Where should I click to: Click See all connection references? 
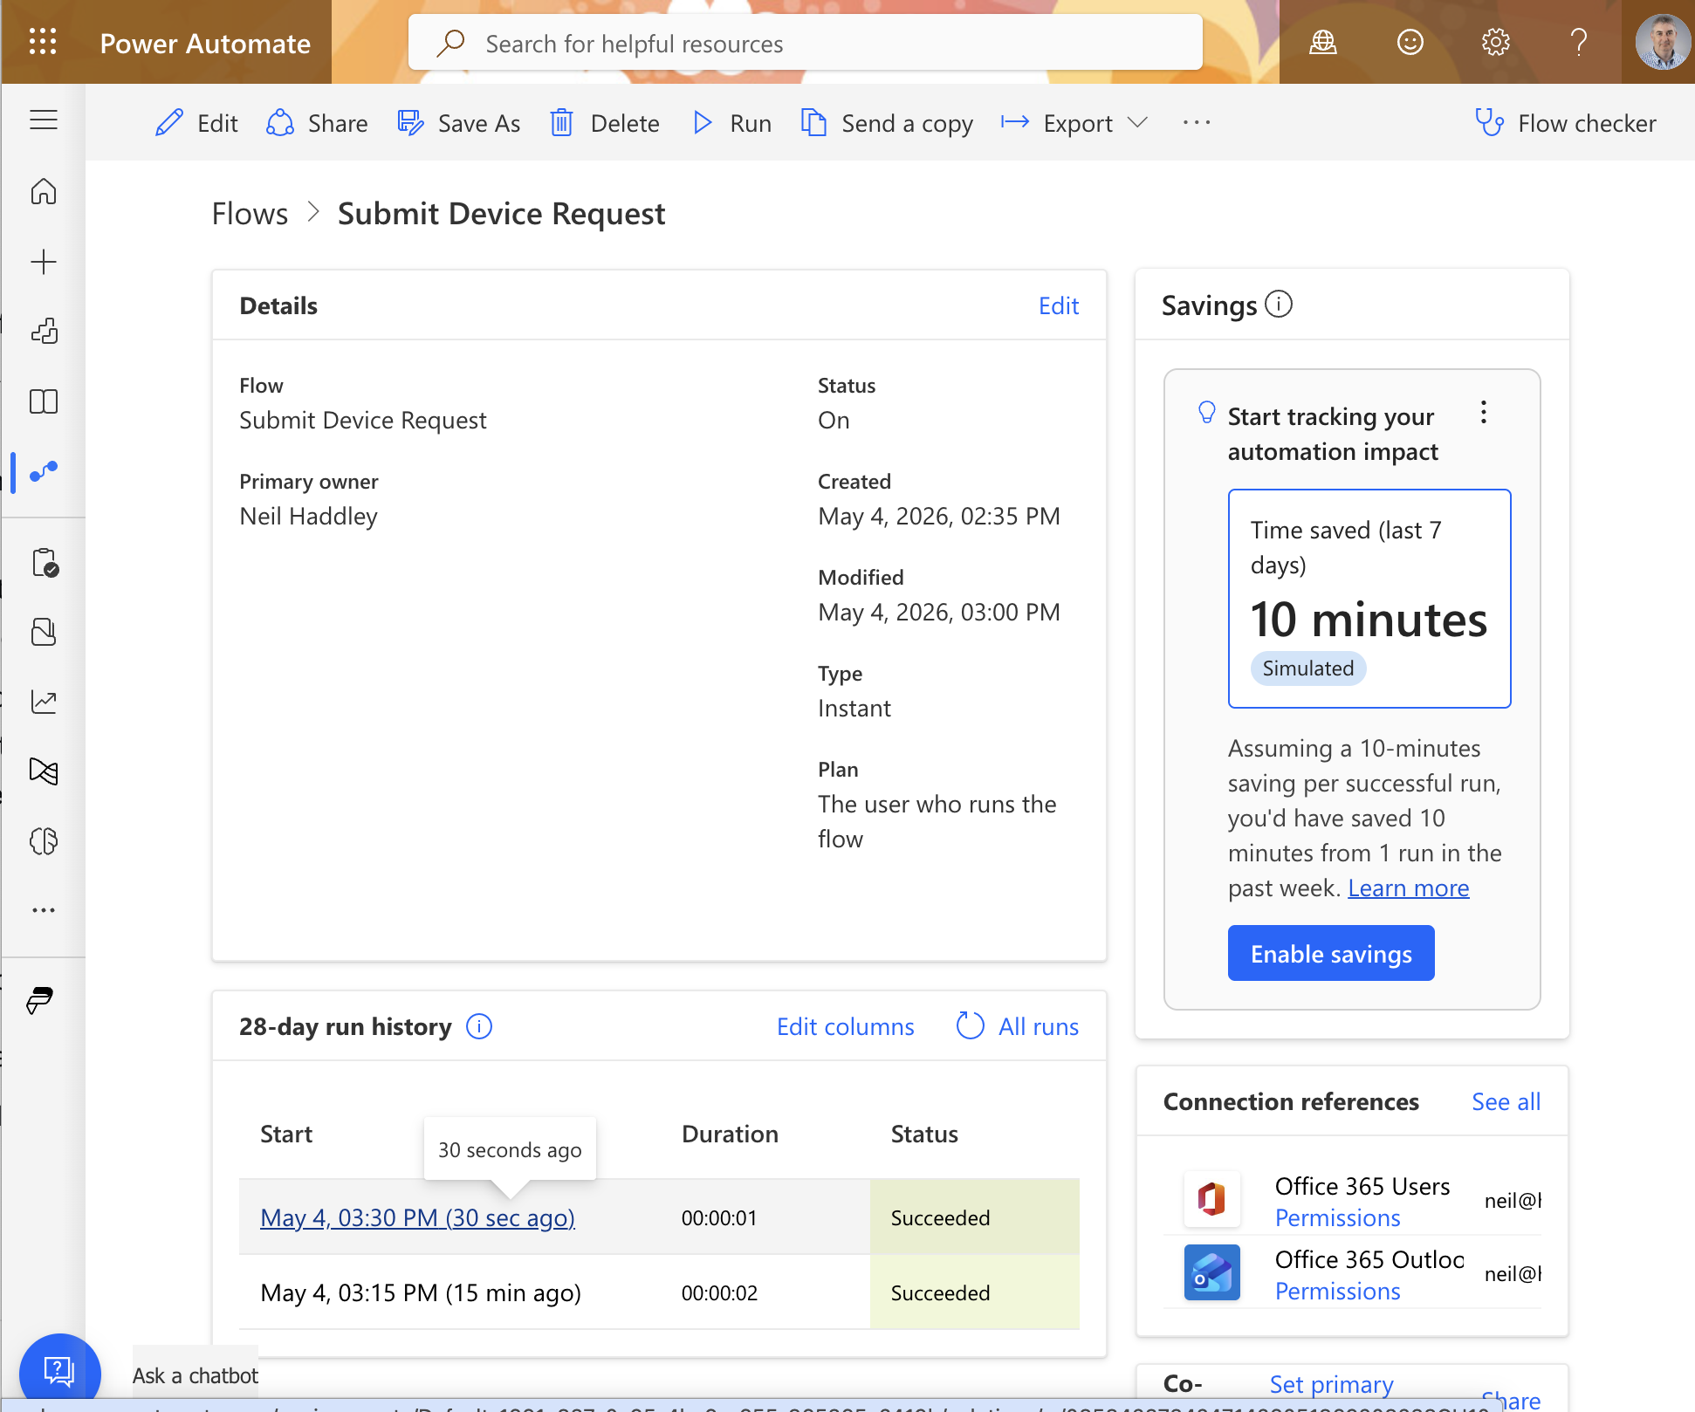tap(1506, 1101)
